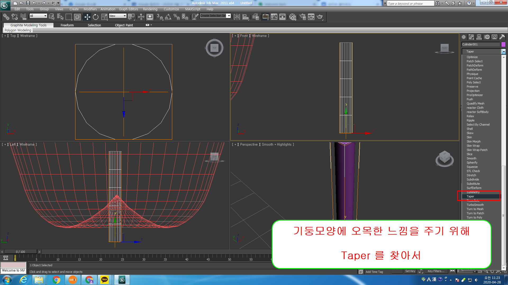This screenshot has width=508, height=285.
Task: Open the Graph Editors menu
Action: (x=128, y=9)
